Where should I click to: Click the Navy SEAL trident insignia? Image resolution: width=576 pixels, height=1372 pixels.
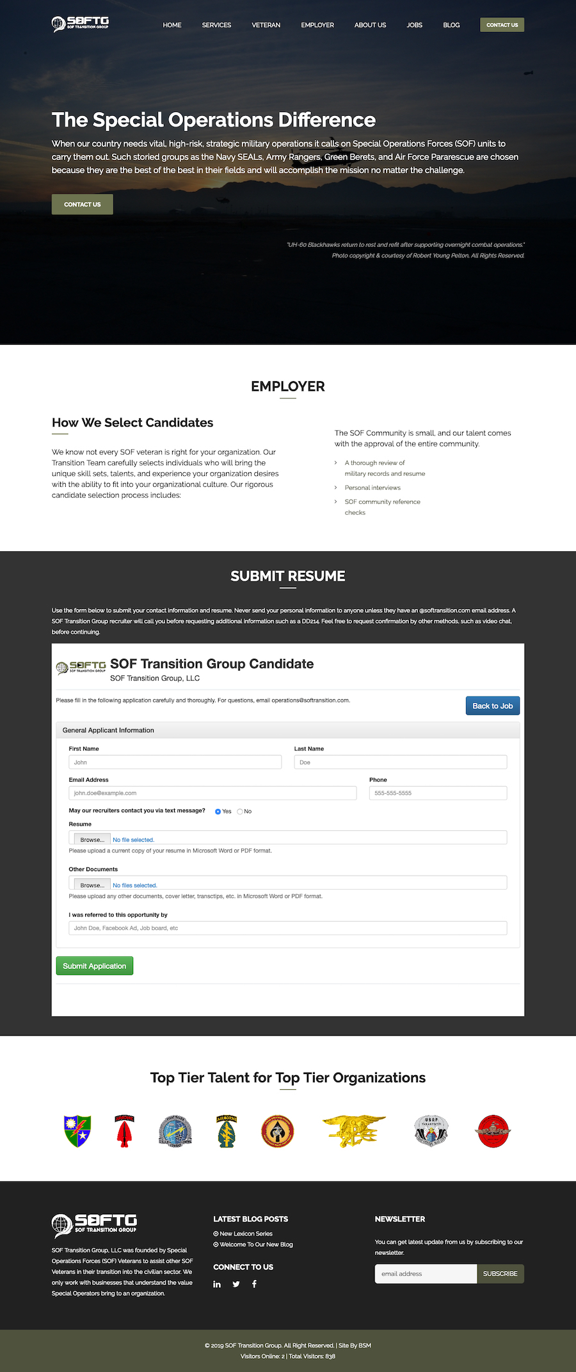(x=354, y=1130)
